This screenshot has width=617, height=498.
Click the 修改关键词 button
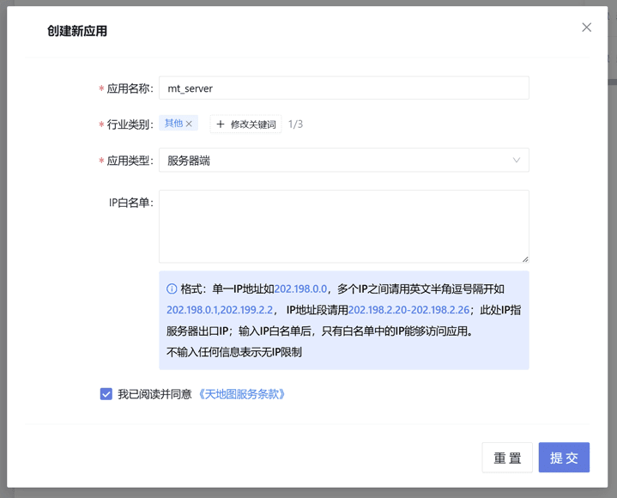pyautogui.click(x=246, y=125)
